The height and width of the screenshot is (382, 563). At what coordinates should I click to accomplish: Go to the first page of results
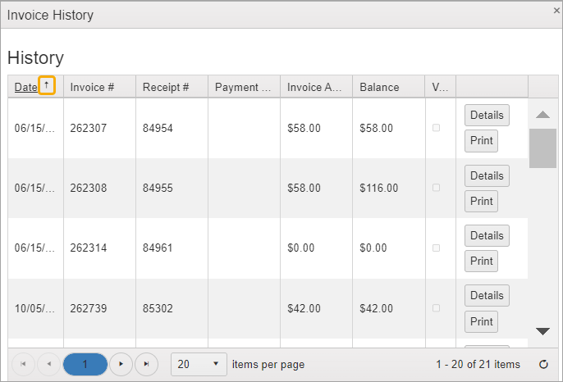tap(23, 364)
